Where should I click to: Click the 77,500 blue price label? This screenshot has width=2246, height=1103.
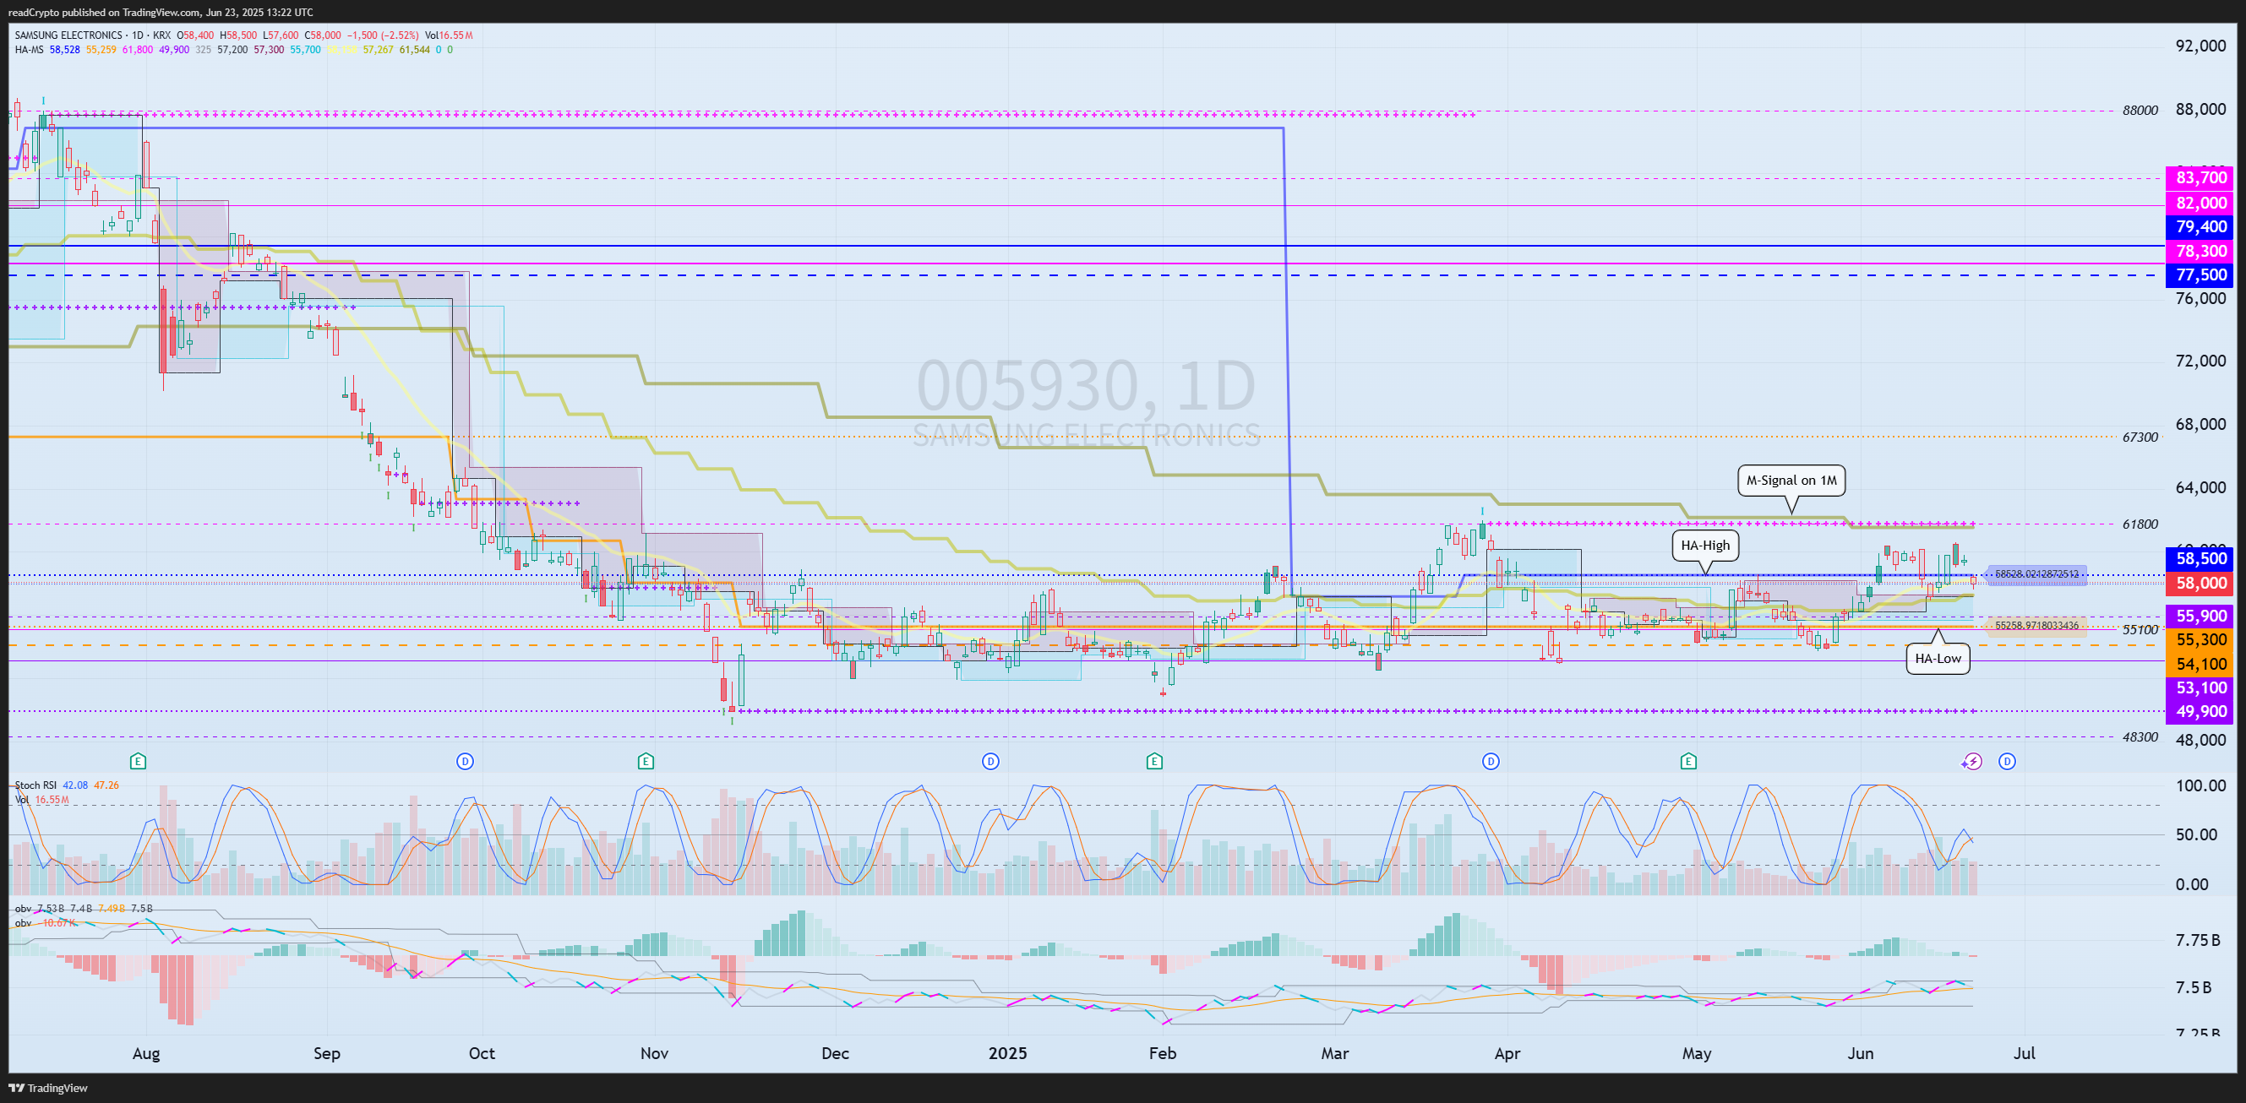2200,274
